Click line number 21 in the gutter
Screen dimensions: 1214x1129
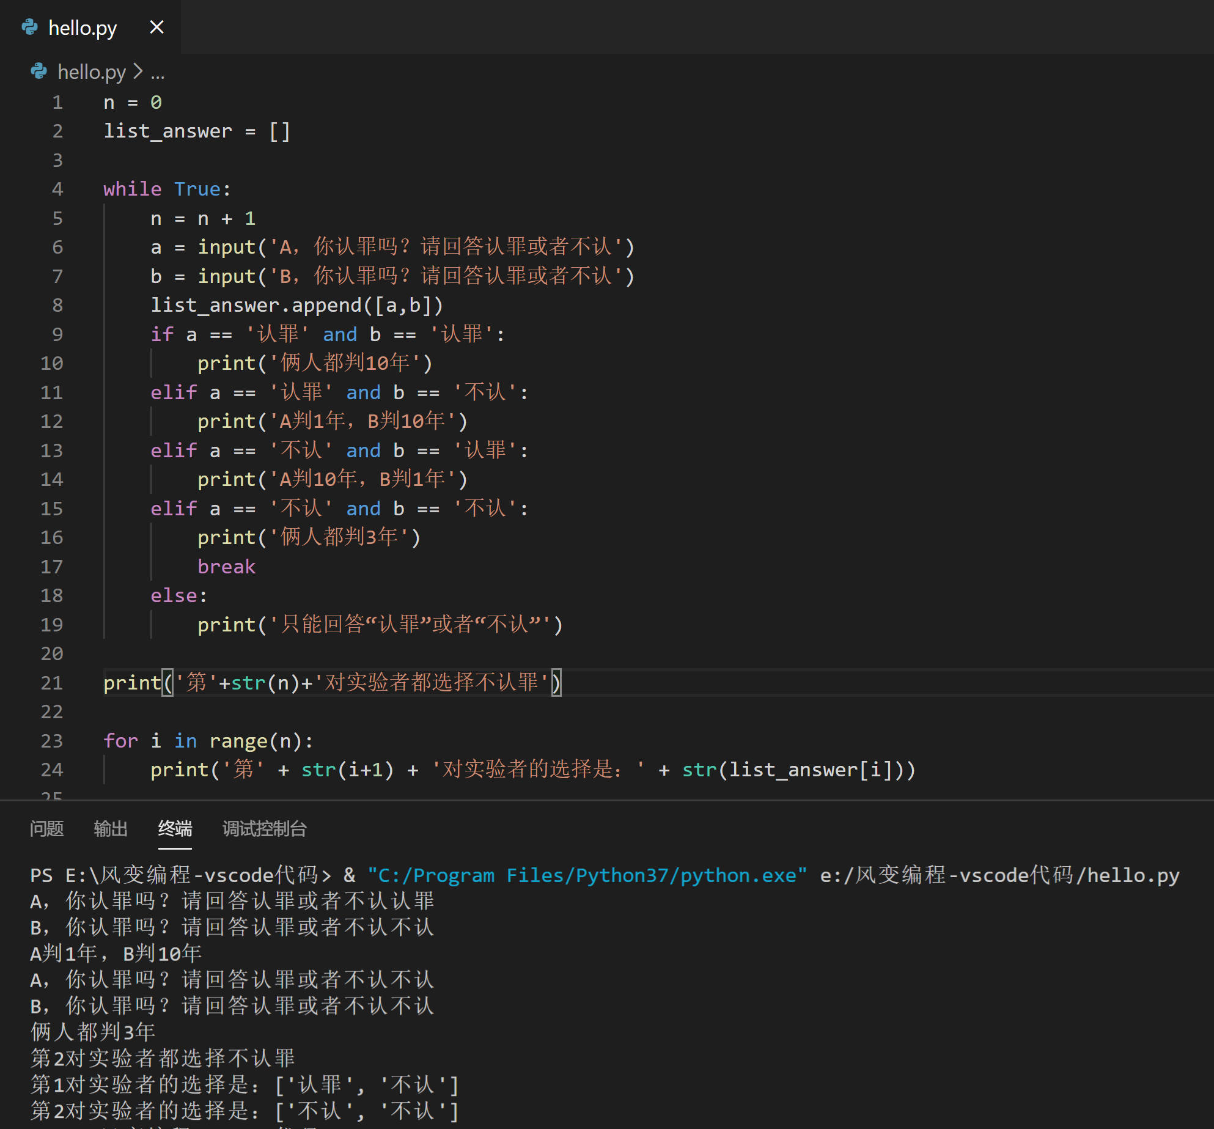[51, 683]
